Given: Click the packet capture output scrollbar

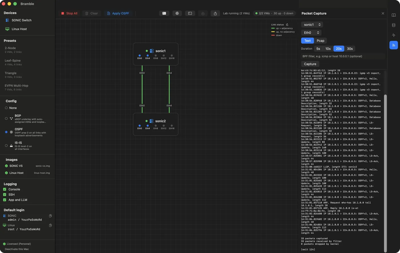Looking at the screenshot, I should (385, 173).
